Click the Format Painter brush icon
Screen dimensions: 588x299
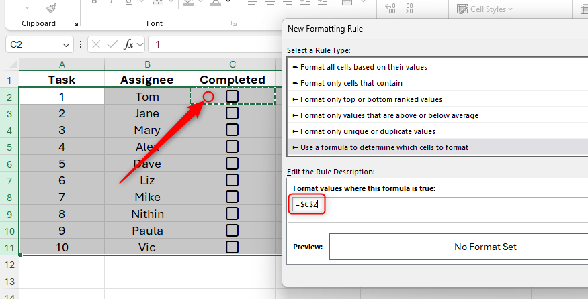click(51, 8)
